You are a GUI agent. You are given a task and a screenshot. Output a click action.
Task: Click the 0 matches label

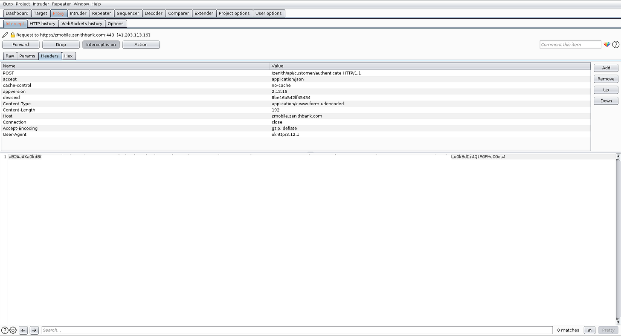(568, 330)
